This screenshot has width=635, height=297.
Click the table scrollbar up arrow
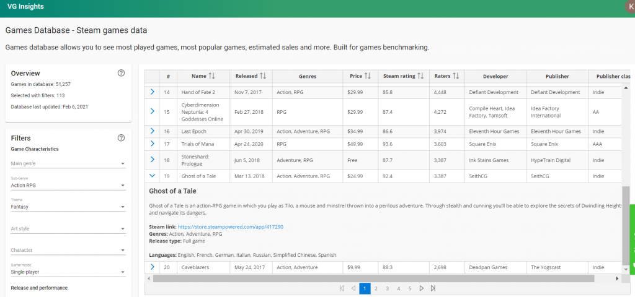pyautogui.click(x=625, y=87)
